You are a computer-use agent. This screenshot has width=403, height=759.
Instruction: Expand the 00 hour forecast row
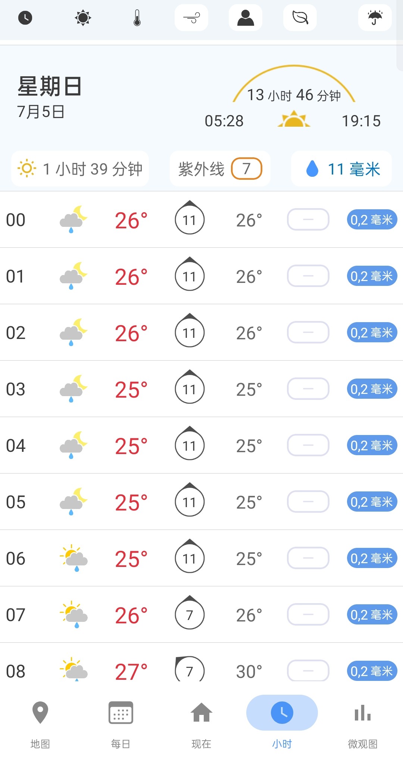[x=201, y=219]
